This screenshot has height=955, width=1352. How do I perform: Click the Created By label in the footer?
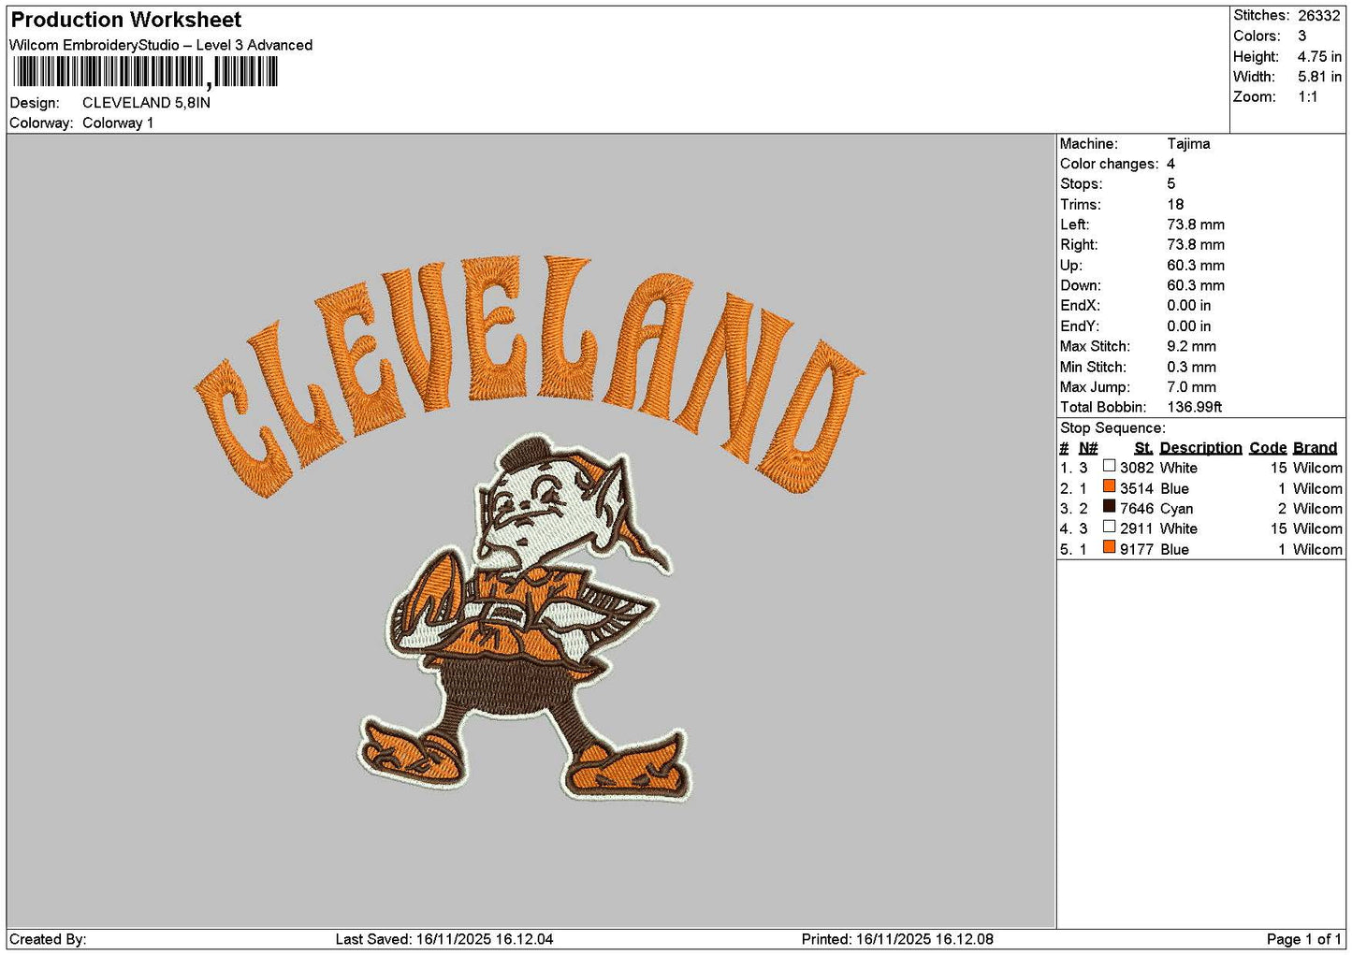pyautogui.click(x=48, y=940)
